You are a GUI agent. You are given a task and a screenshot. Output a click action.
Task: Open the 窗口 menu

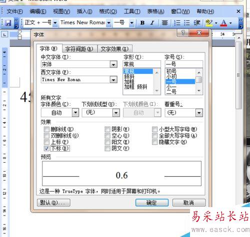click(x=180, y=11)
